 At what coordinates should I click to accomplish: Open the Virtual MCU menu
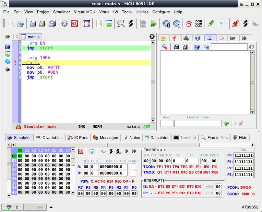tap(84, 12)
